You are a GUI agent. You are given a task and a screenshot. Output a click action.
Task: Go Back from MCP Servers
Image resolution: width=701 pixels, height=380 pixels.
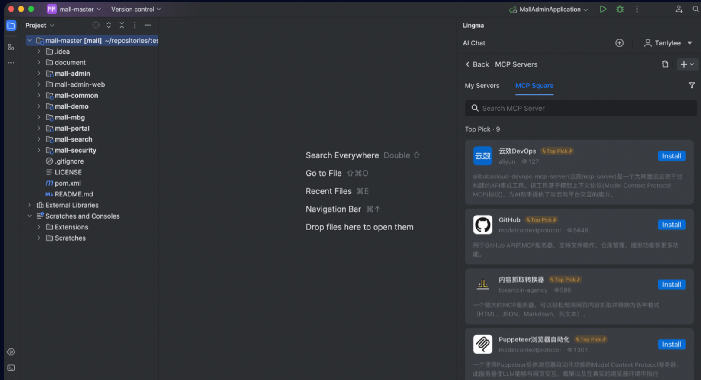tap(477, 64)
